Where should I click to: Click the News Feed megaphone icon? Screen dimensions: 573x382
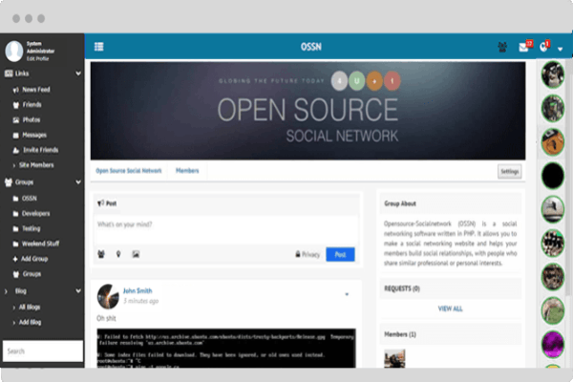15,90
